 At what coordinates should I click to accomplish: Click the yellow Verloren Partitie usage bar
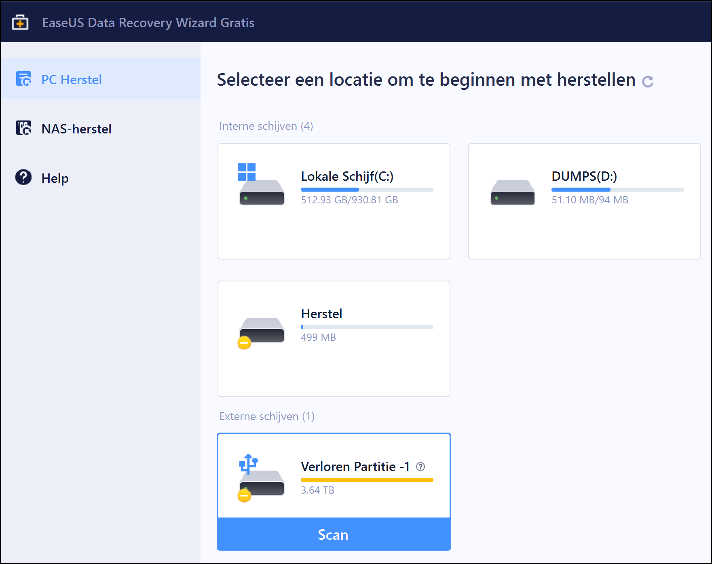367,480
